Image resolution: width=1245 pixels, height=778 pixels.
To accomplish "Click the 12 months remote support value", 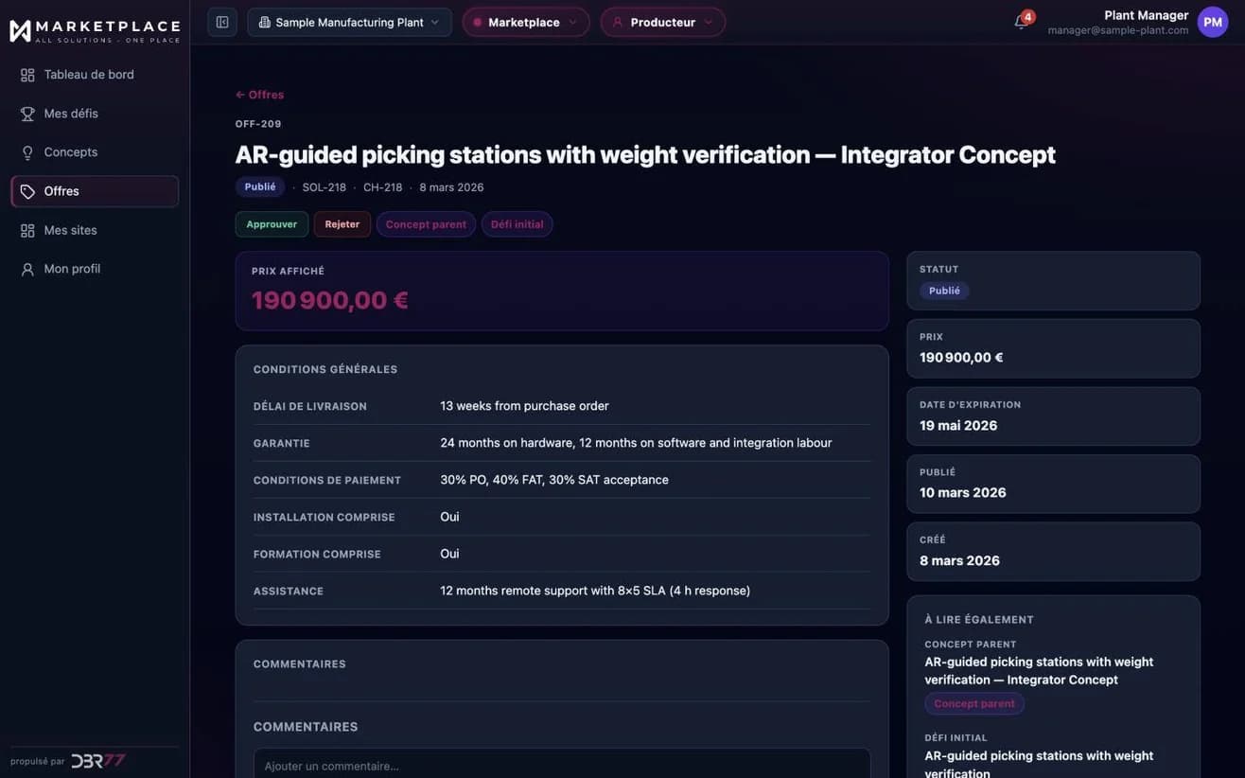I will (595, 591).
